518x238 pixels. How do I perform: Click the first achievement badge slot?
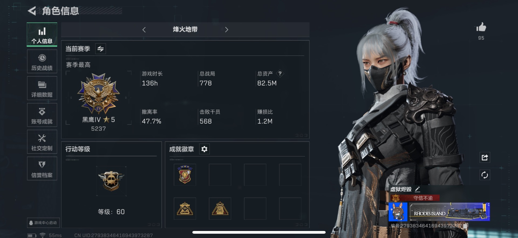[185, 175]
